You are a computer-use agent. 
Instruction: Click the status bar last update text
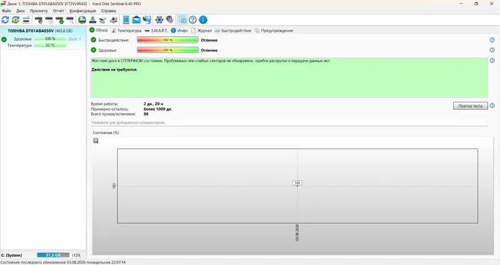[x=63, y=263]
